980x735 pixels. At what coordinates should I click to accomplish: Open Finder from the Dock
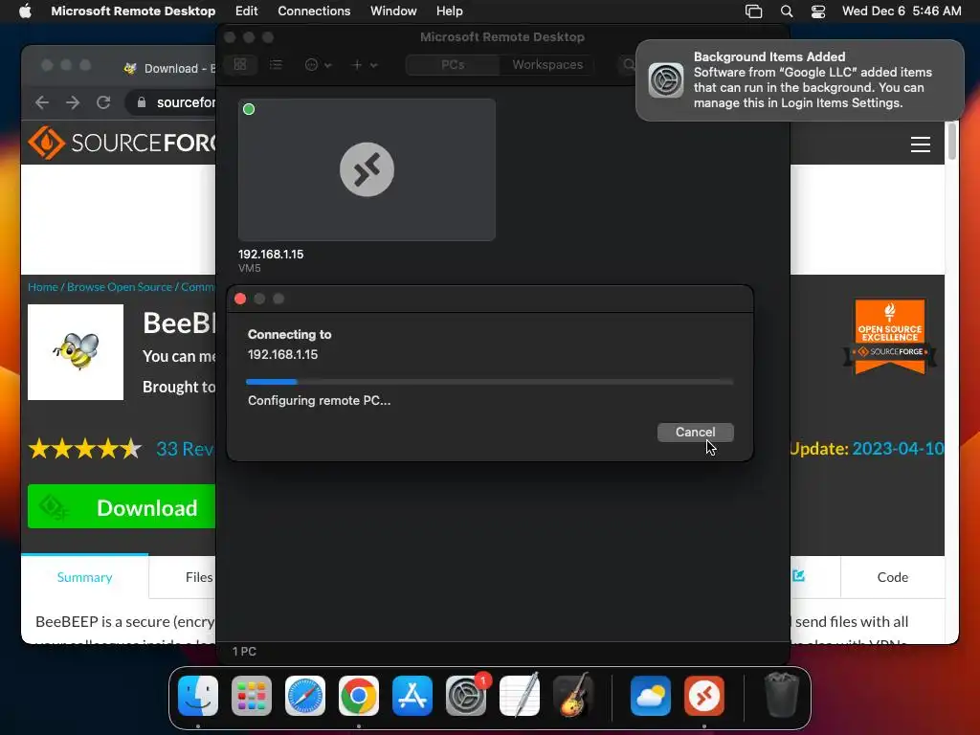tap(198, 696)
